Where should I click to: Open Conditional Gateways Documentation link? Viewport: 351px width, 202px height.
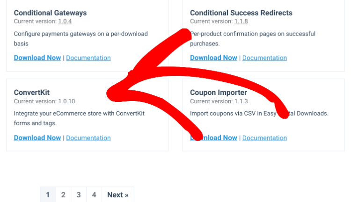pos(88,58)
